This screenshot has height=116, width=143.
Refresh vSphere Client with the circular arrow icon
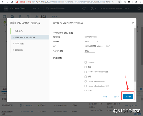[x=84, y=9]
